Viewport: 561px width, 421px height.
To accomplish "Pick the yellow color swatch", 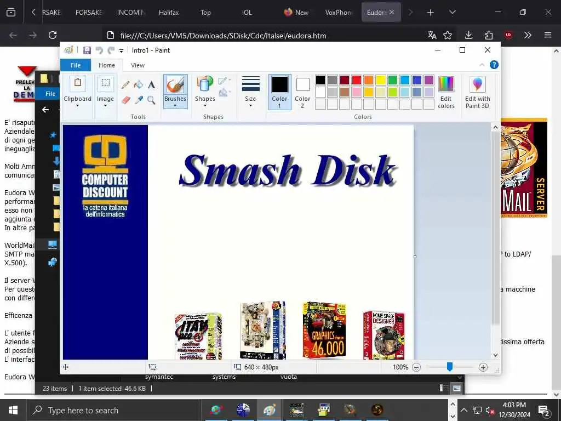I will (380, 80).
